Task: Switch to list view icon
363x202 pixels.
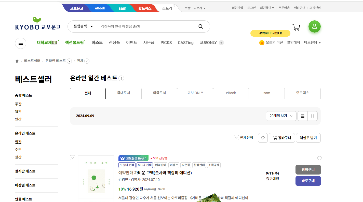Action: click(303, 116)
